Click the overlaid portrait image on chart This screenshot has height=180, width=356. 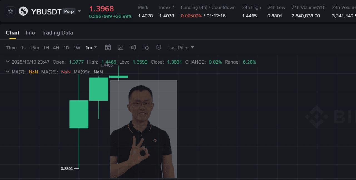coord(144,129)
